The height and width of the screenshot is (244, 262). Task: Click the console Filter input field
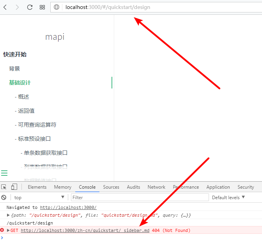(x=140, y=197)
